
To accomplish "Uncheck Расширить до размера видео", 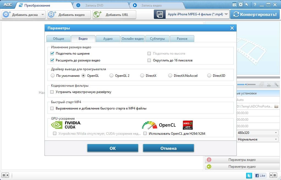I will click(52, 60).
